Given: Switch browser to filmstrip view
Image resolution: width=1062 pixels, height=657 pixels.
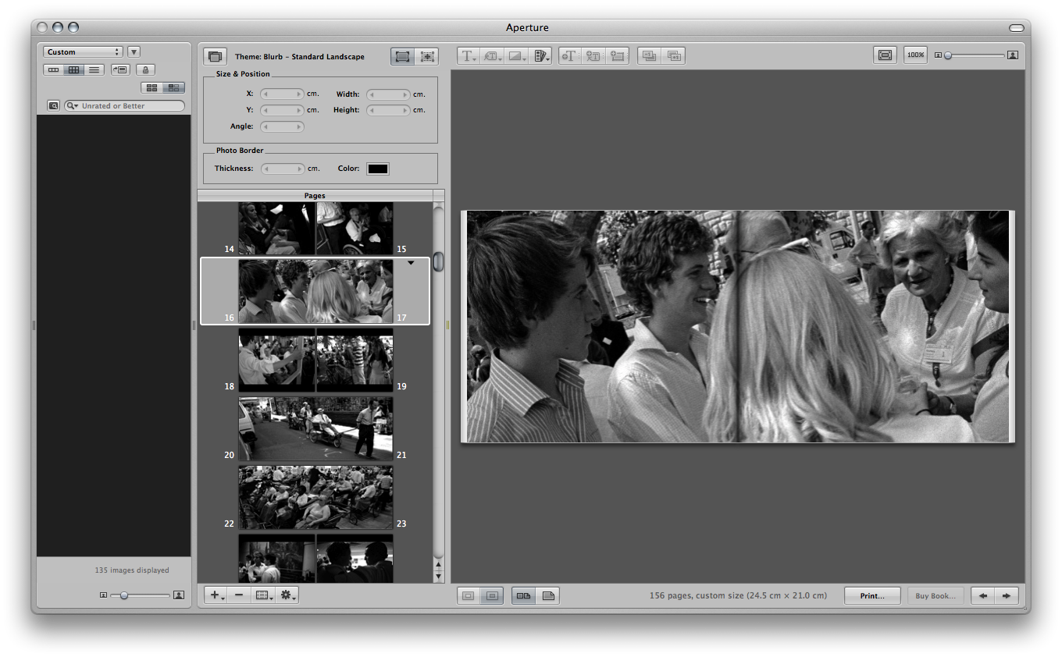Looking at the screenshot, I should [x=53, y=70].
